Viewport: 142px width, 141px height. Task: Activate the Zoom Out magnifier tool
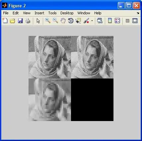click(x=55, y=21)
